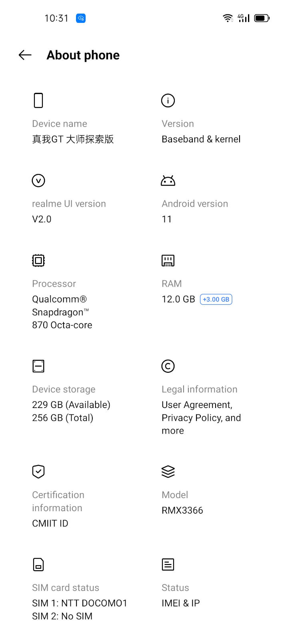Tap the back arrow icon
Image resolution: width=288 pixels, height=640 pixels.
(25, 55)
